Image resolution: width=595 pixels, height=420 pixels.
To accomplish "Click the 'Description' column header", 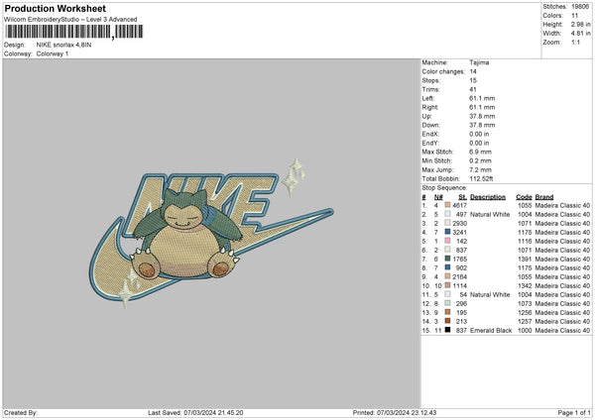I will point(488,197).
